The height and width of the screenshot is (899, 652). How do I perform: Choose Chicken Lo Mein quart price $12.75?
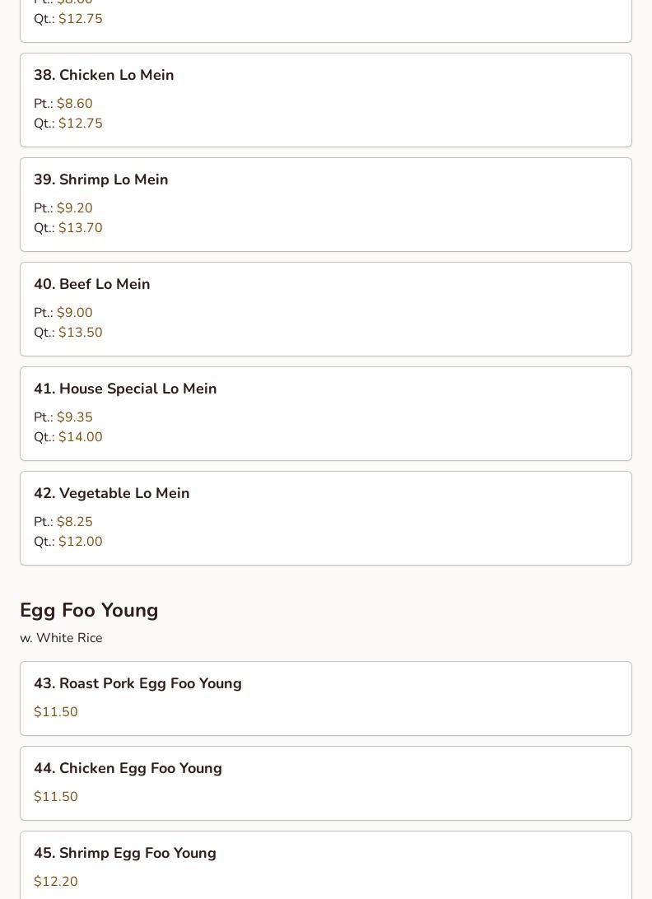(x=80, y=123)
